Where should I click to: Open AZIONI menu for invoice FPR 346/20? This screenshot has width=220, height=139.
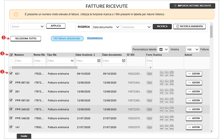coord(194,119)
